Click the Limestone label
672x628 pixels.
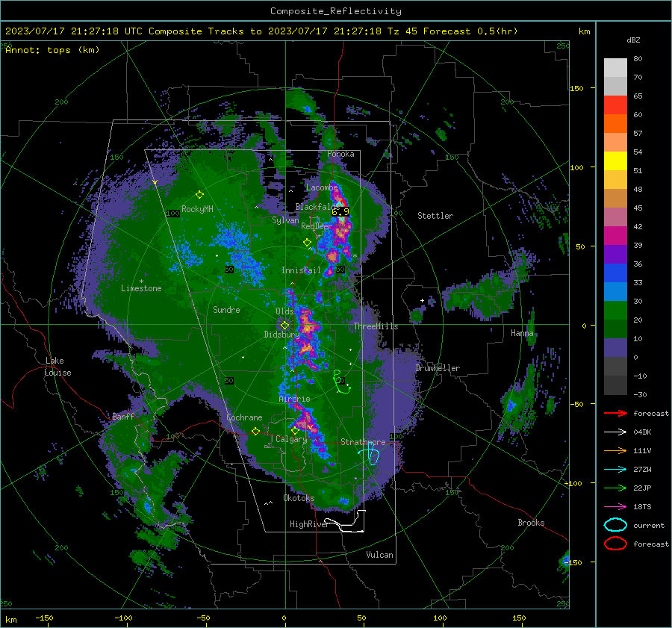click(x=141, y=288)
